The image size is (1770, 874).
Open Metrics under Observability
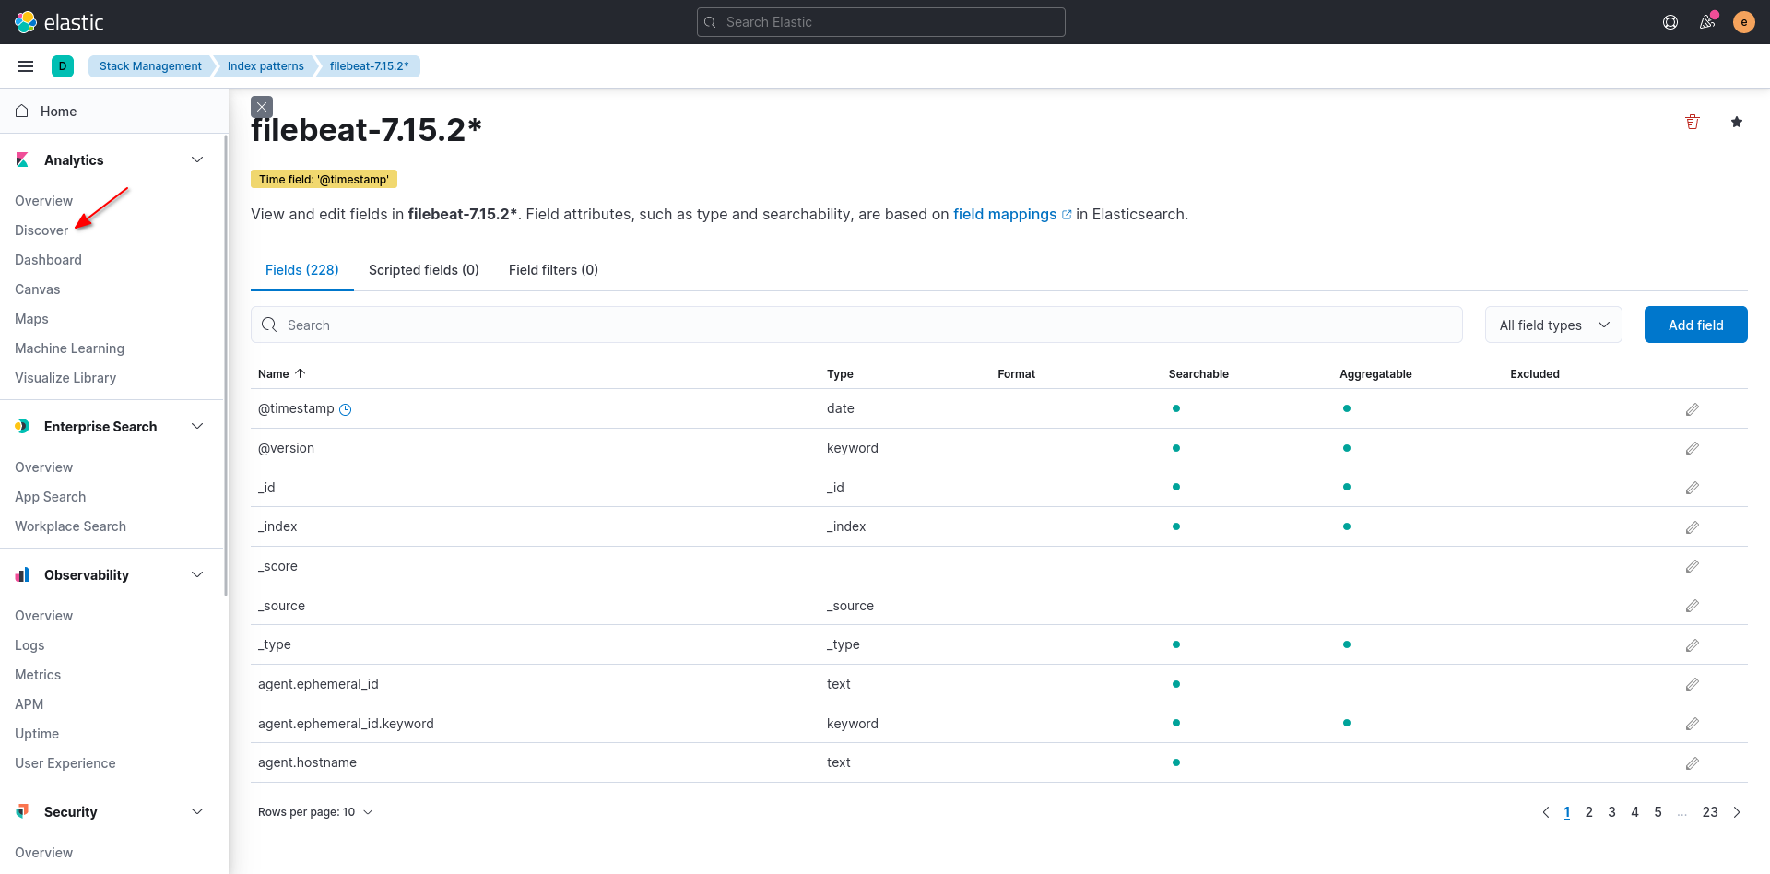click(38, 675)
